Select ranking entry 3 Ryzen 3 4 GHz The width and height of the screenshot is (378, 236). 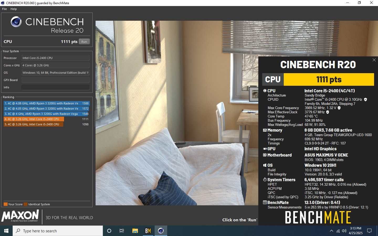(x=46, y=114)
